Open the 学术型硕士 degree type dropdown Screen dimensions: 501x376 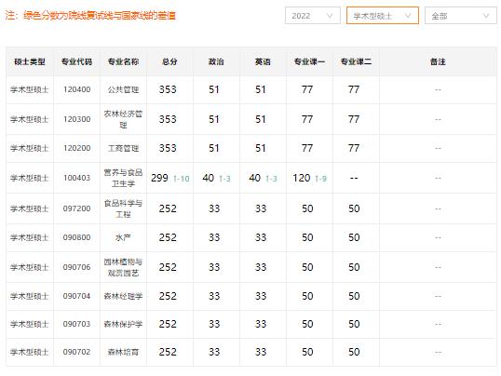click(383, 16)
